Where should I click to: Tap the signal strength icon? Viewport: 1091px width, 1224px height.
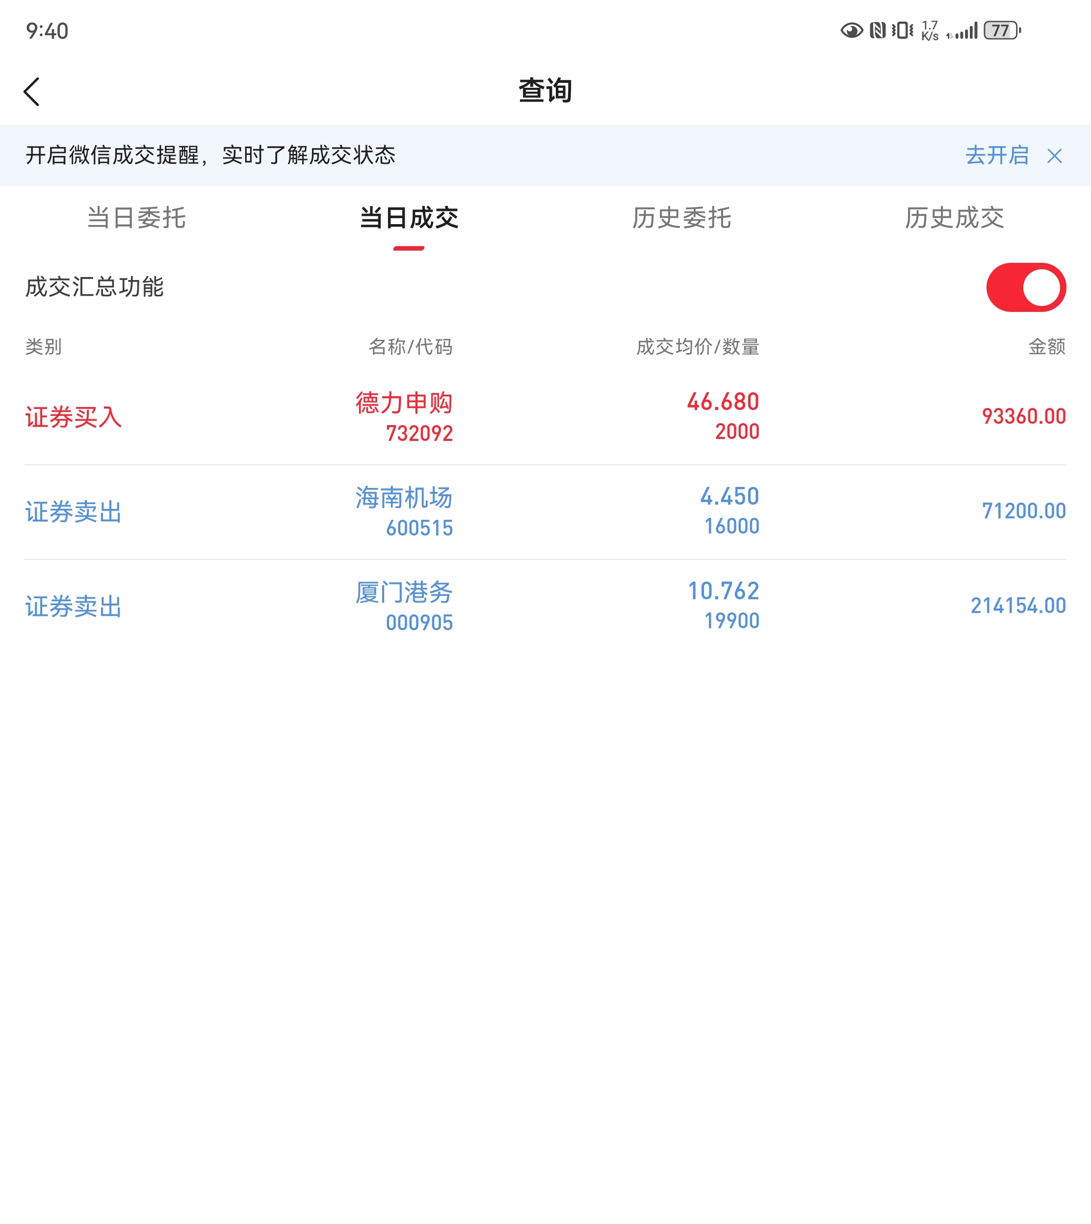click(965, 30)
